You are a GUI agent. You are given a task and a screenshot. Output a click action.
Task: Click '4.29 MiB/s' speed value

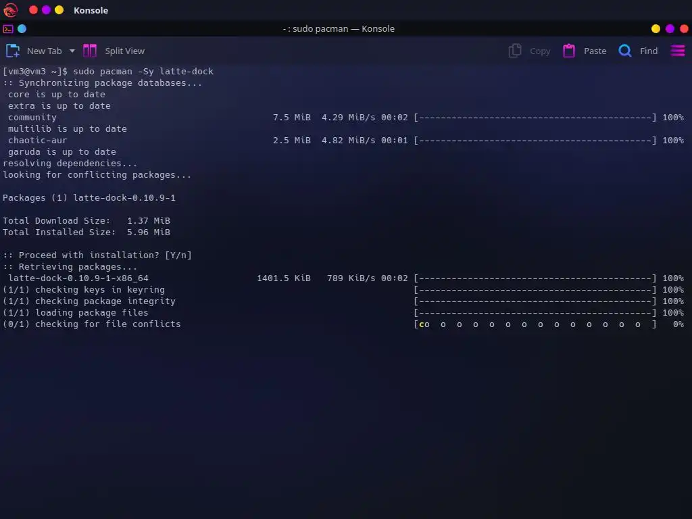coord(348,118)
